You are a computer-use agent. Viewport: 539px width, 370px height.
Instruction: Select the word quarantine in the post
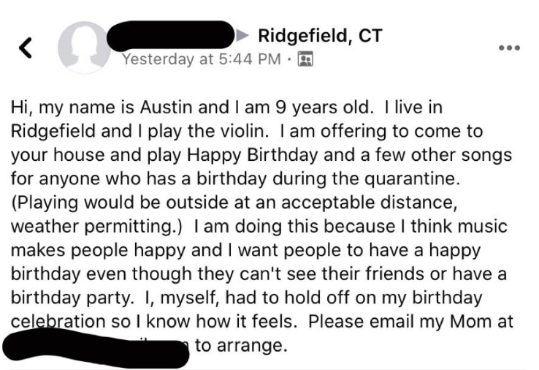411,178
